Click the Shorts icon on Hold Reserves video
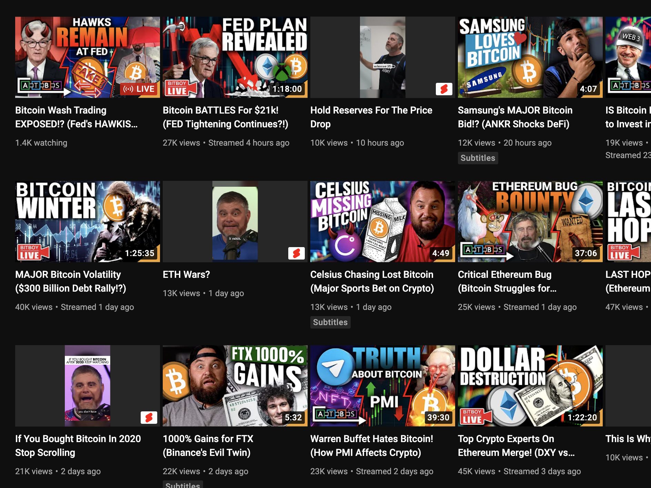Screen dimensions: 651x488 coord(444,89)
